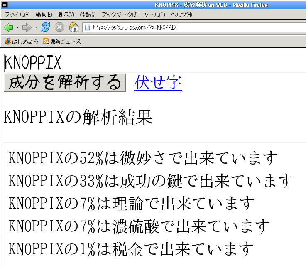Open the back history dropdown arrow
This screenshot has height=268, width=306.
click(17, 27)
